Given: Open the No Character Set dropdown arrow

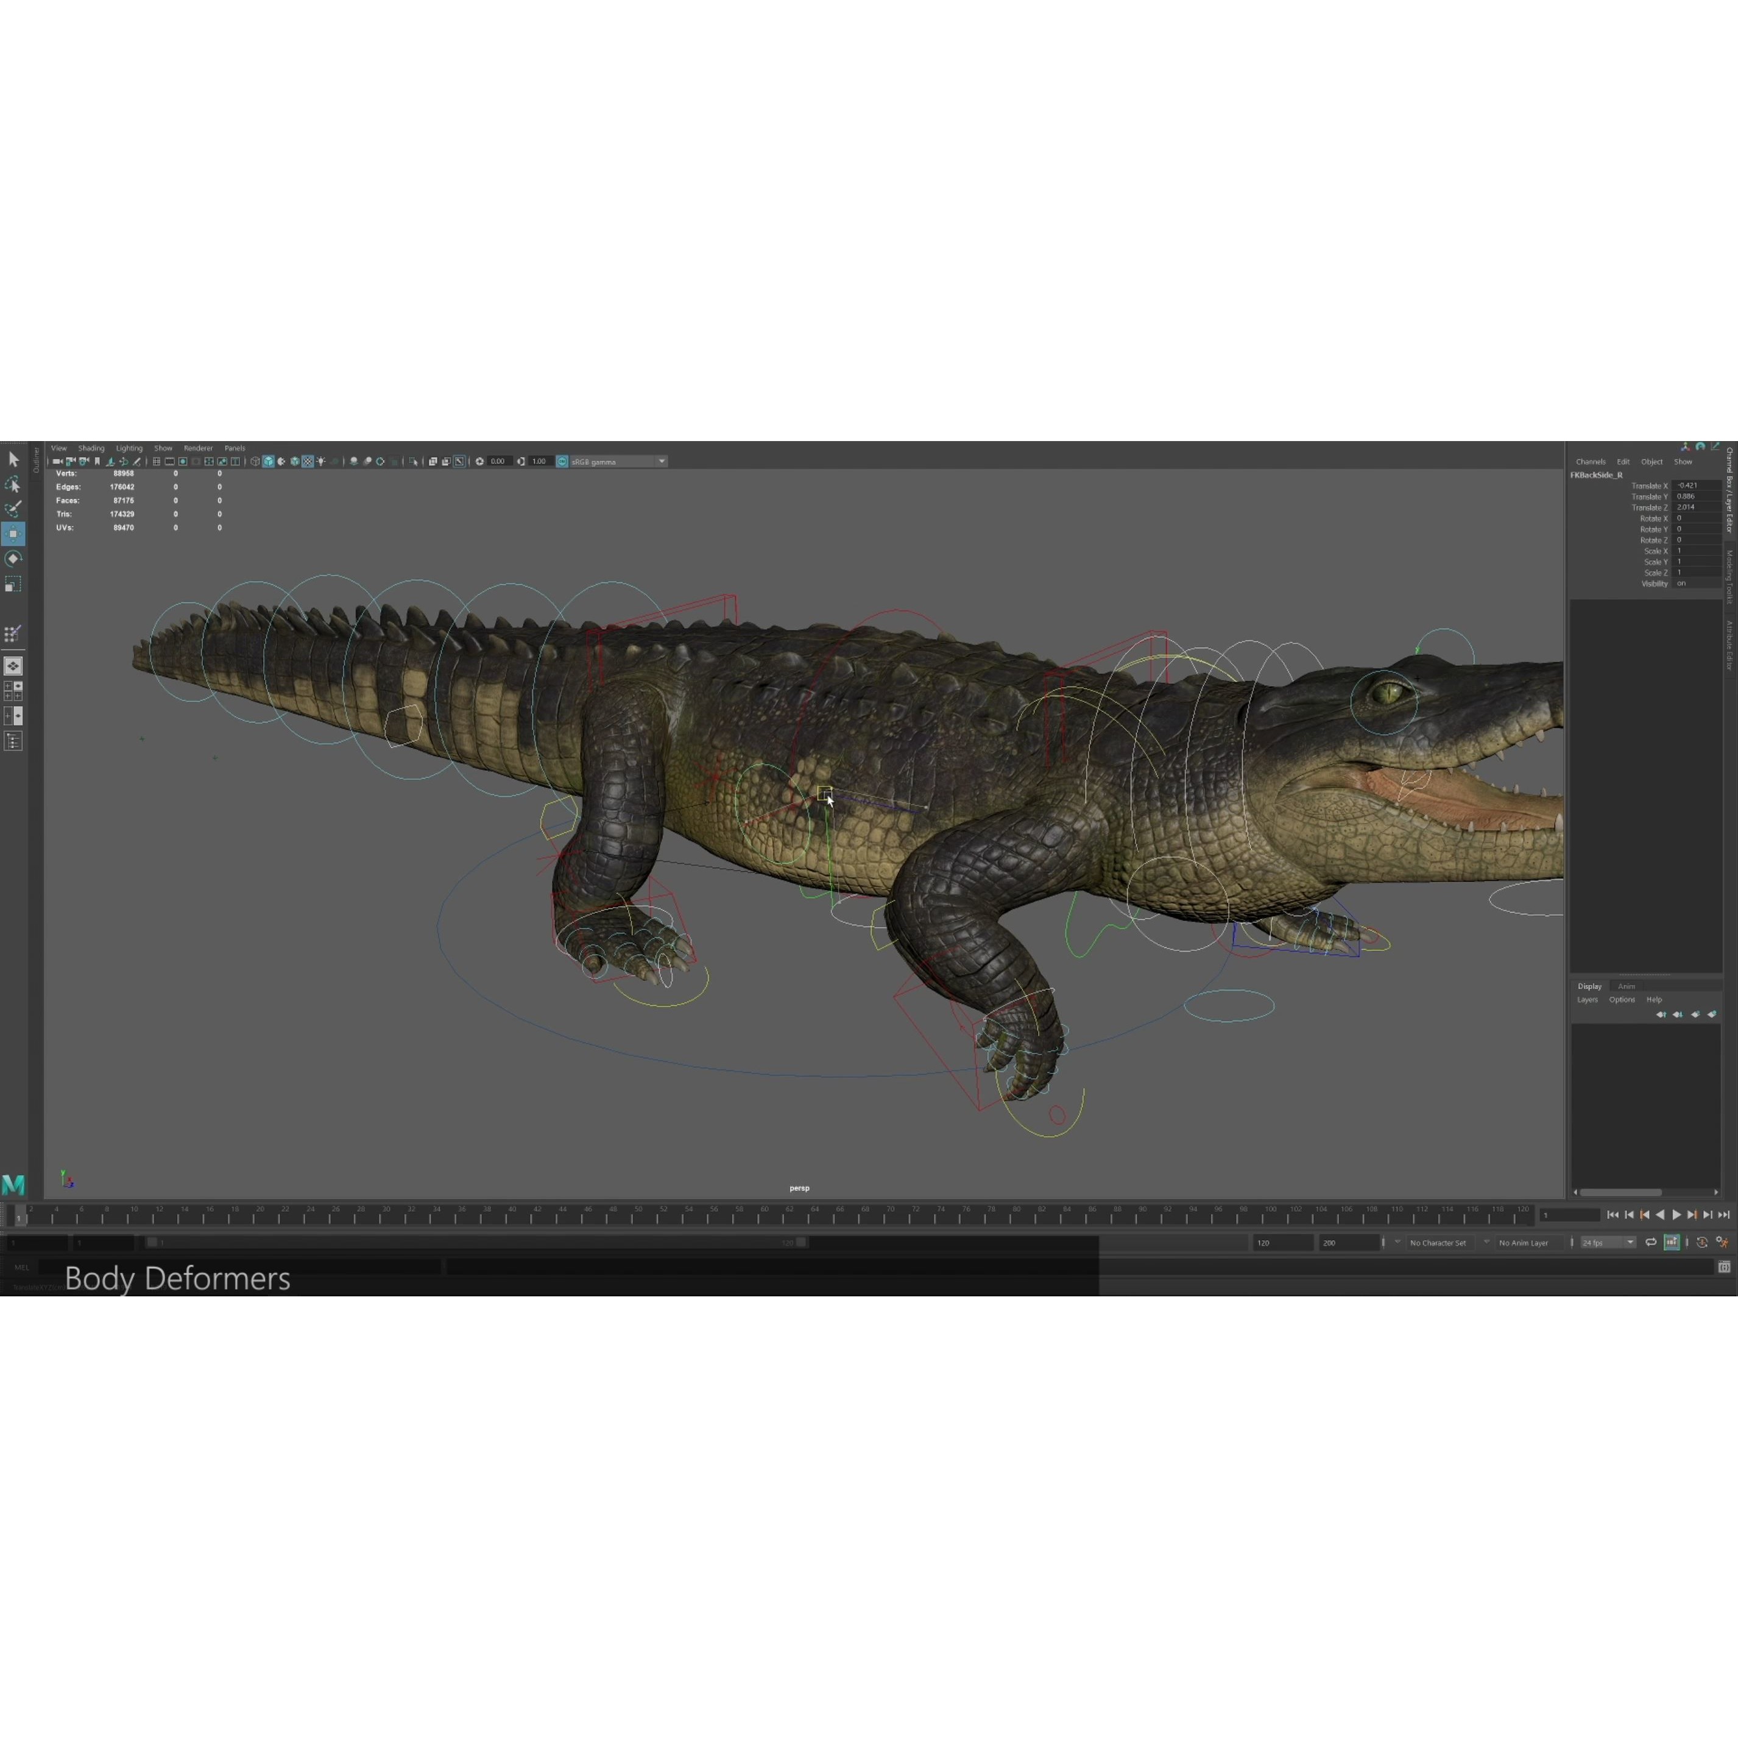Looking at the screenshot, I should pos(1397,1242).
